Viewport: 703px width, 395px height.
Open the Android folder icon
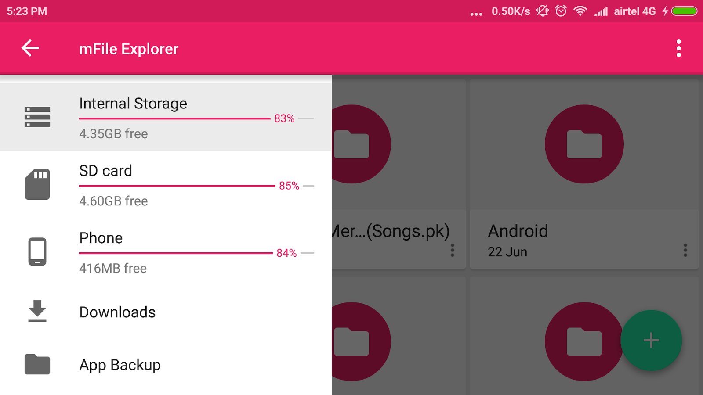click(x=584, y=144)
